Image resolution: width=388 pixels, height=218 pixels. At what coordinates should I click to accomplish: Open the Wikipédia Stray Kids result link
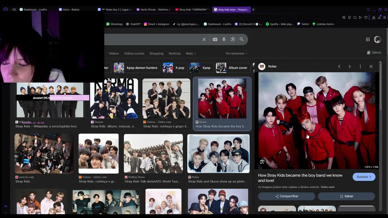46,126
